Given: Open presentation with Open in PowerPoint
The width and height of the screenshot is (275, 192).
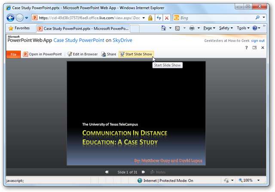Looking at the screenshot, I should tap(43, 54).
